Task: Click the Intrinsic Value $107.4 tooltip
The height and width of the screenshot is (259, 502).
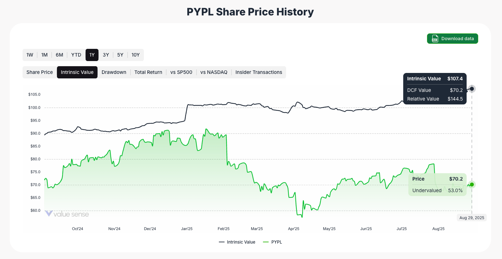Action: point(434,78)
